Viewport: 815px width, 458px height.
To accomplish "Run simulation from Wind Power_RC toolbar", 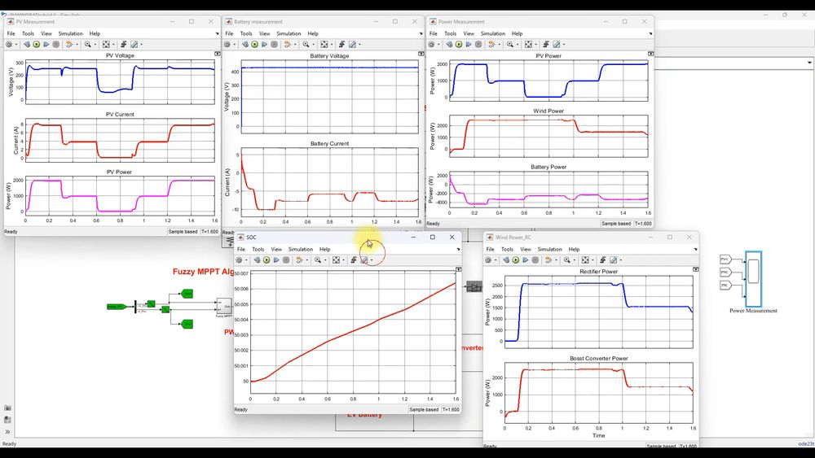I will 516,260.
